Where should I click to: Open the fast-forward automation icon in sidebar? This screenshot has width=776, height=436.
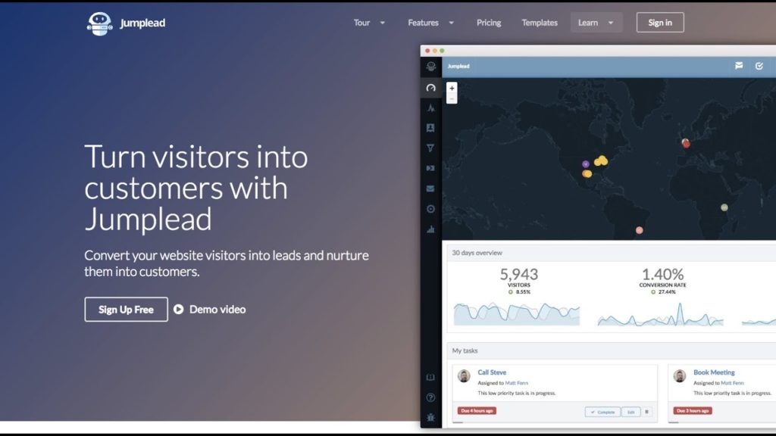pos(430,168)
